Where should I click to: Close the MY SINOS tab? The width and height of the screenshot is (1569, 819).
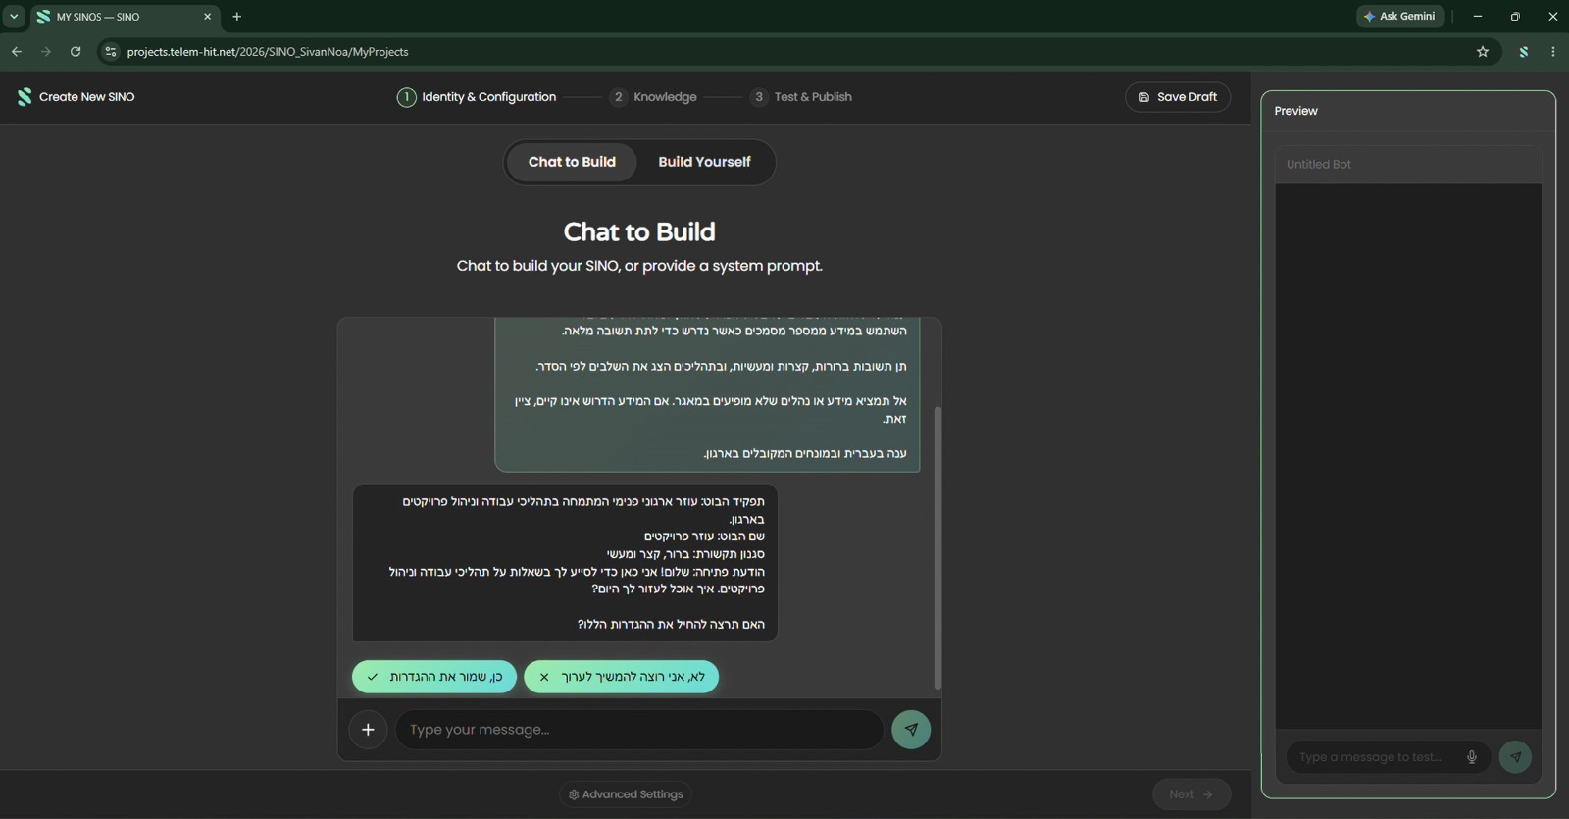tap(207, 17)
